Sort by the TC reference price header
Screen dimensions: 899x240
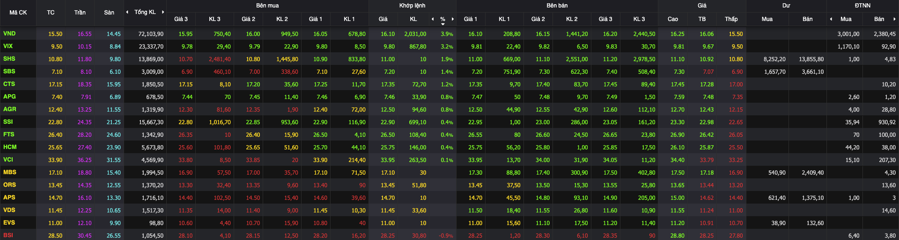[x=51, y=13]
